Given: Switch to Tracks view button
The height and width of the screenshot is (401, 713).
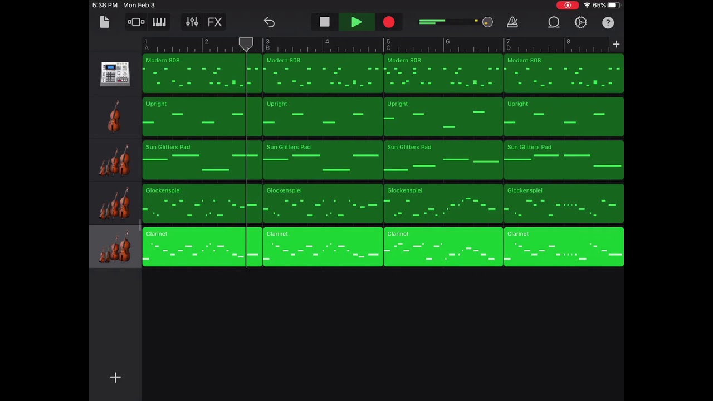Looking at the screenshot, I should tap(136, 22).
